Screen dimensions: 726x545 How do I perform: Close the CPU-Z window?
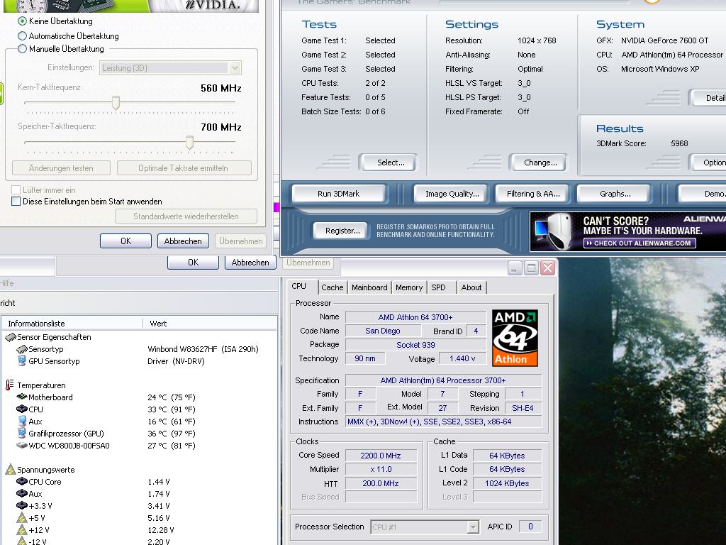click(547, 268)
